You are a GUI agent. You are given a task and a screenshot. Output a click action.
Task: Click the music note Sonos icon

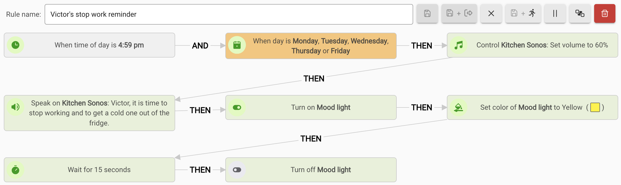point(459,45)
